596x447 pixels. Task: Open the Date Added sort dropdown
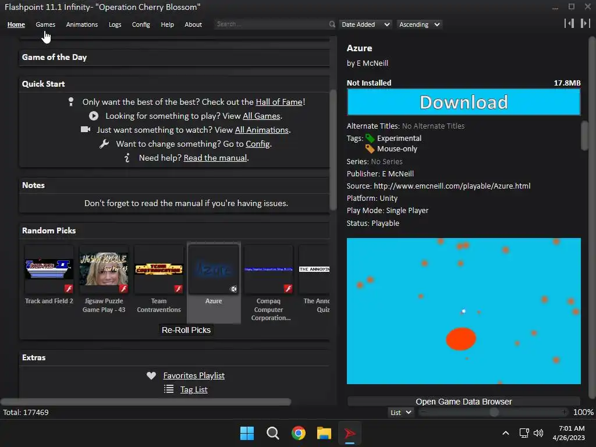(x=366, y=24)
